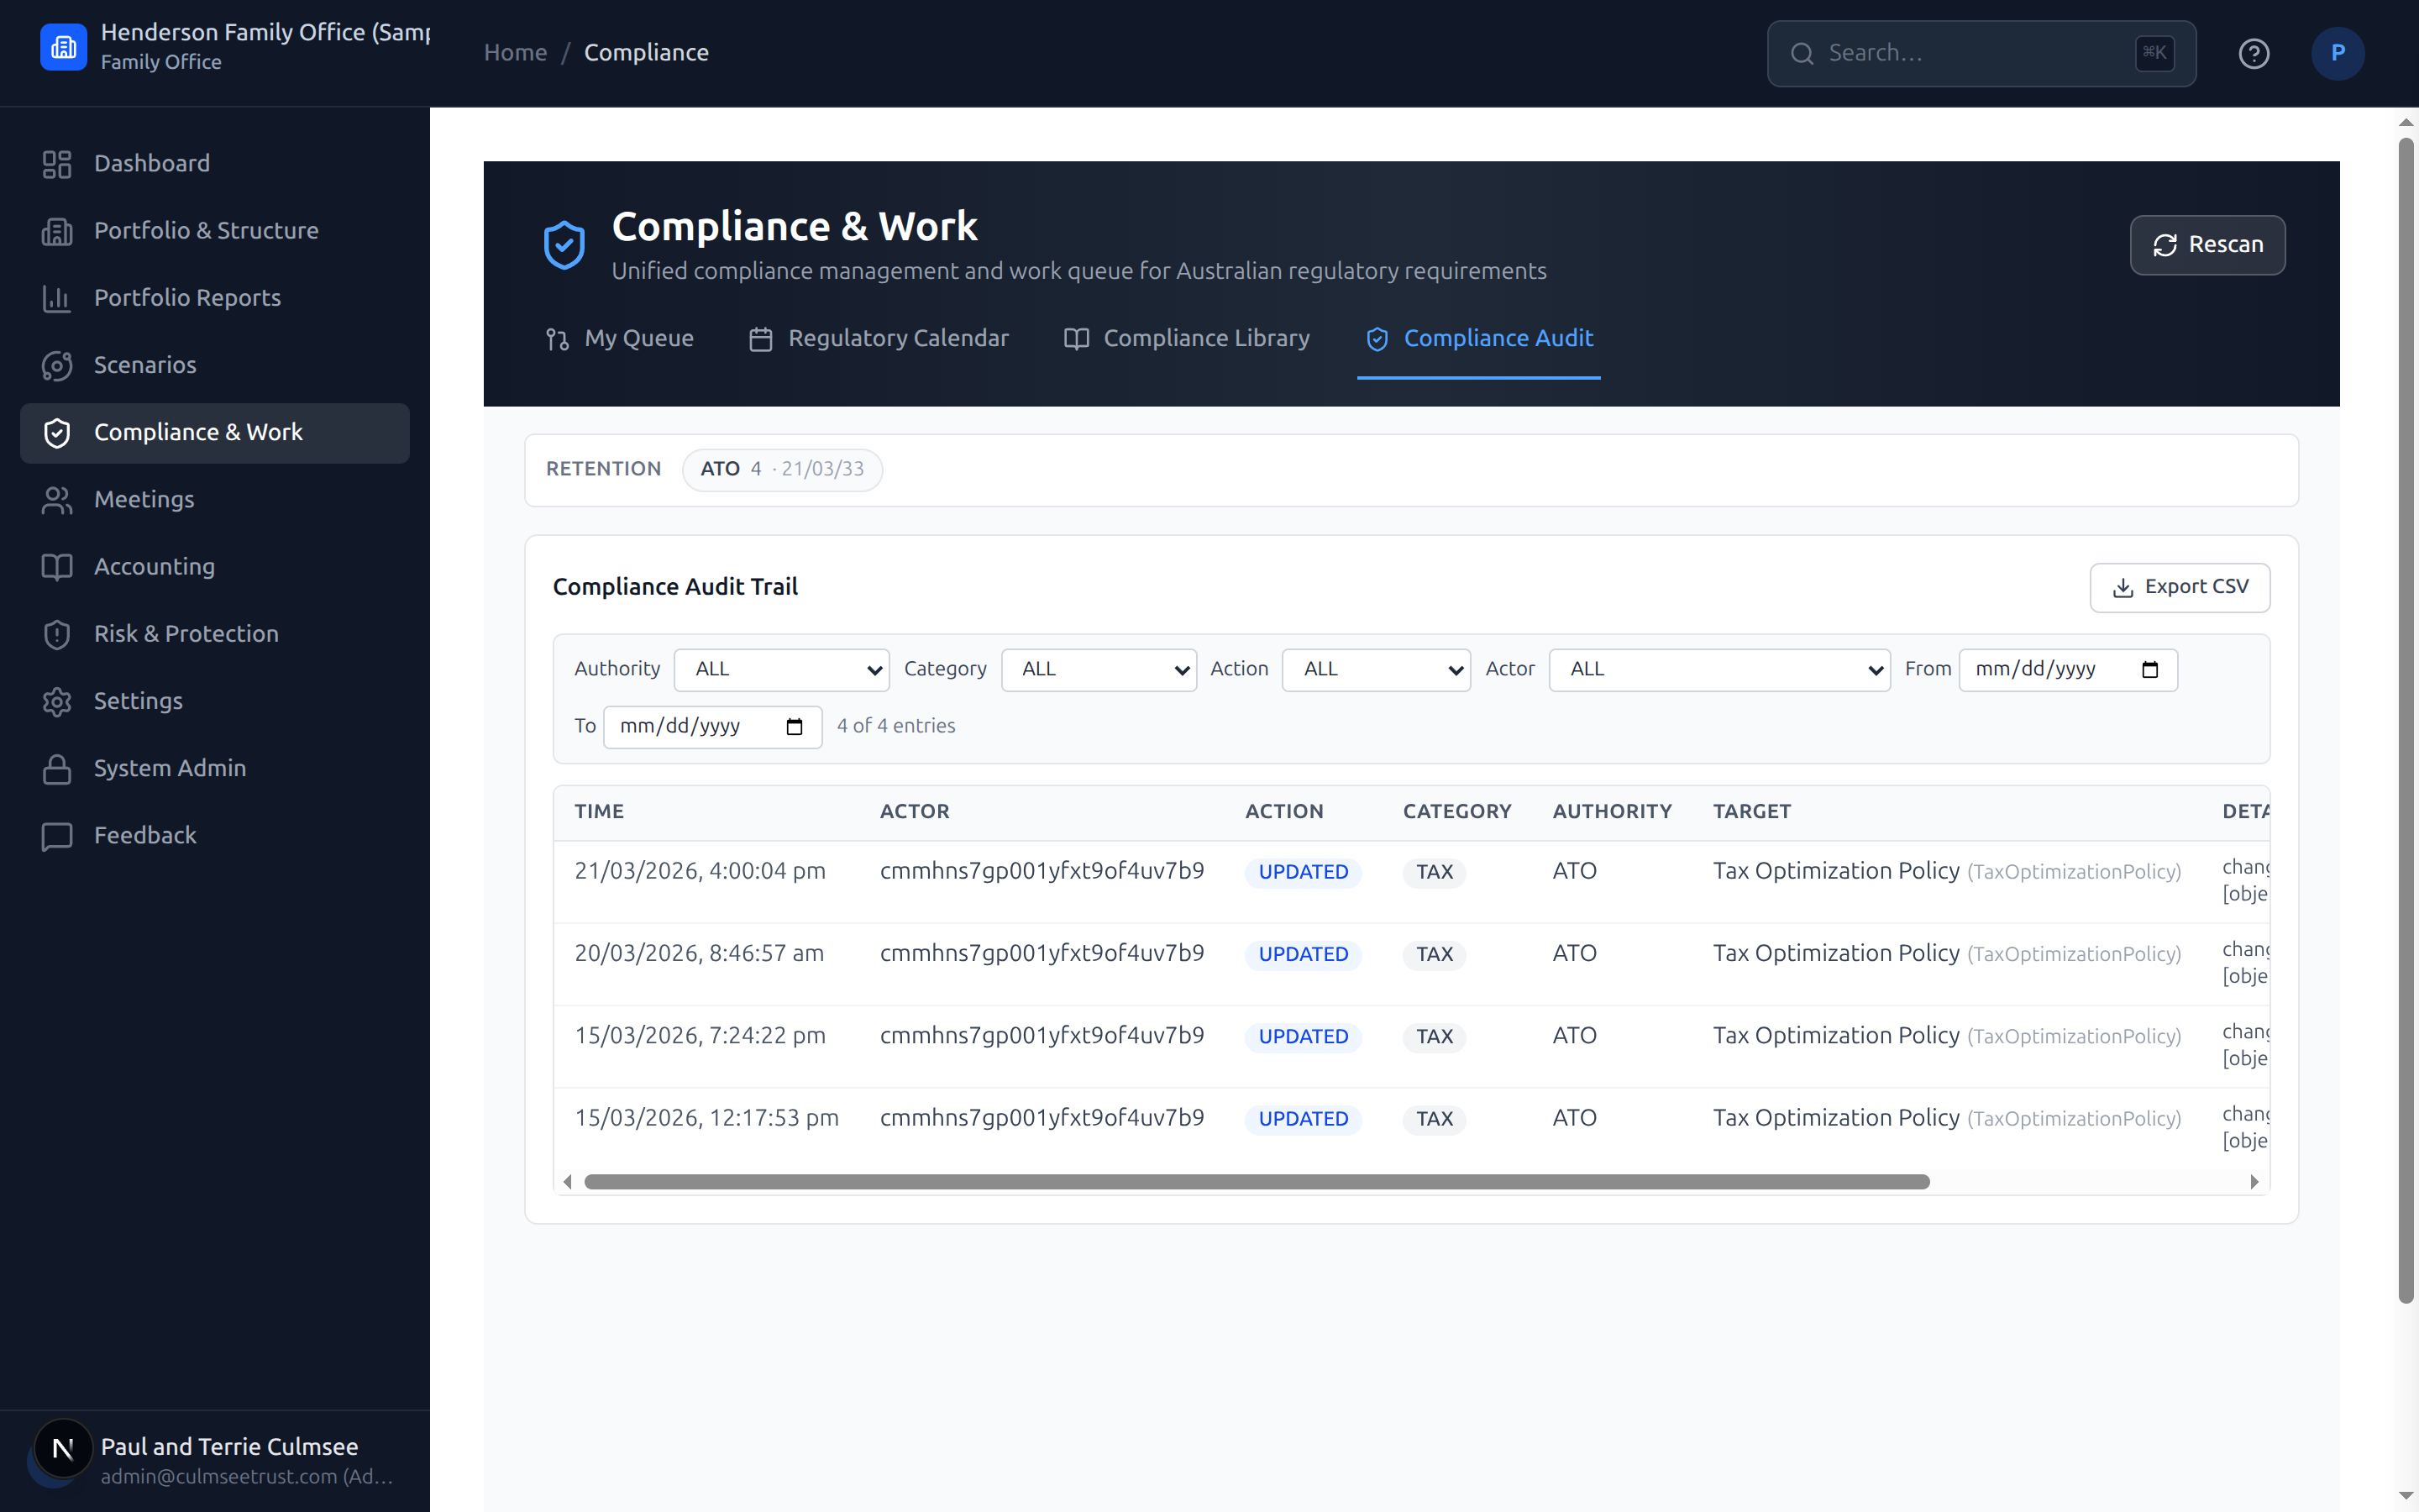The width and height of the screenshot is (2419, 1512).
Task: Open calendar picker in To date field
Action: (794, 726)
